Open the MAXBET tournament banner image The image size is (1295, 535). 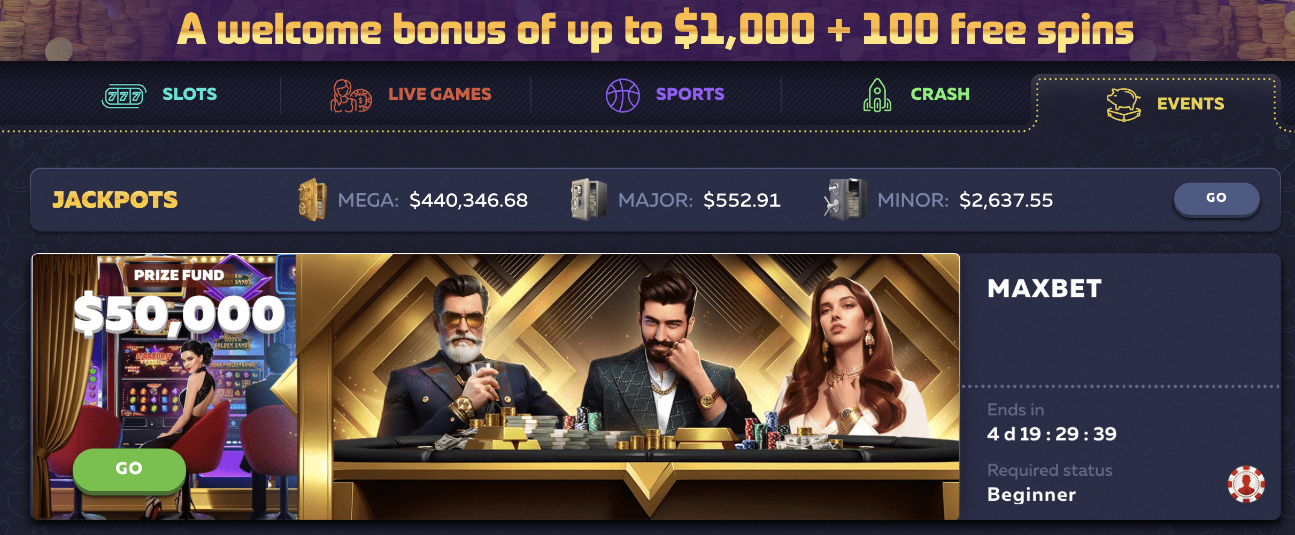[x=496, y=387]
